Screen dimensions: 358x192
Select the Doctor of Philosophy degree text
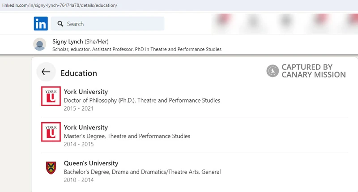click(142, 100)
